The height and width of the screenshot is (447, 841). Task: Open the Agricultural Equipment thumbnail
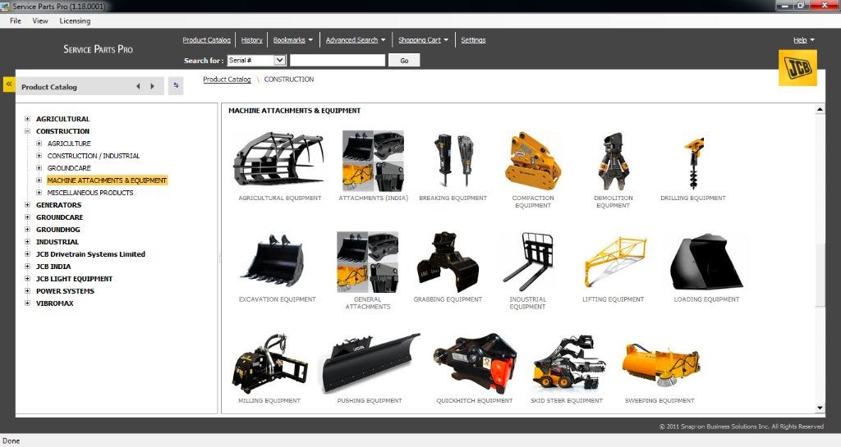tap(279, 161)
